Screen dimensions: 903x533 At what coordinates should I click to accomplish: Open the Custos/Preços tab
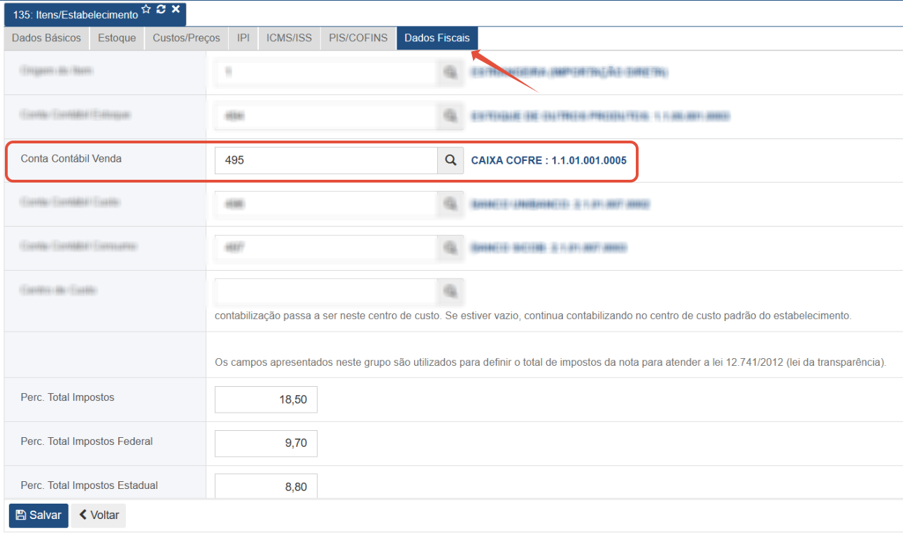pos(186,38)
